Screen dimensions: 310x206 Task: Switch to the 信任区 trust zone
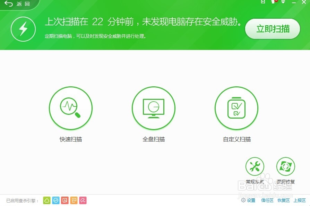click(267, 200)
